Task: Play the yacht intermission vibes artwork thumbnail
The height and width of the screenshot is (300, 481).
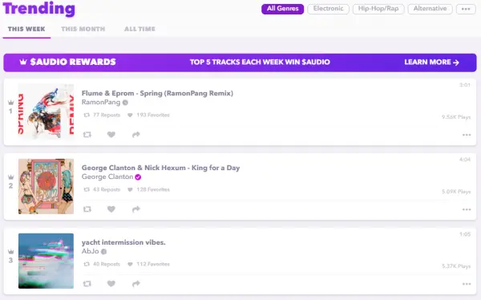Action: point(46,261)
